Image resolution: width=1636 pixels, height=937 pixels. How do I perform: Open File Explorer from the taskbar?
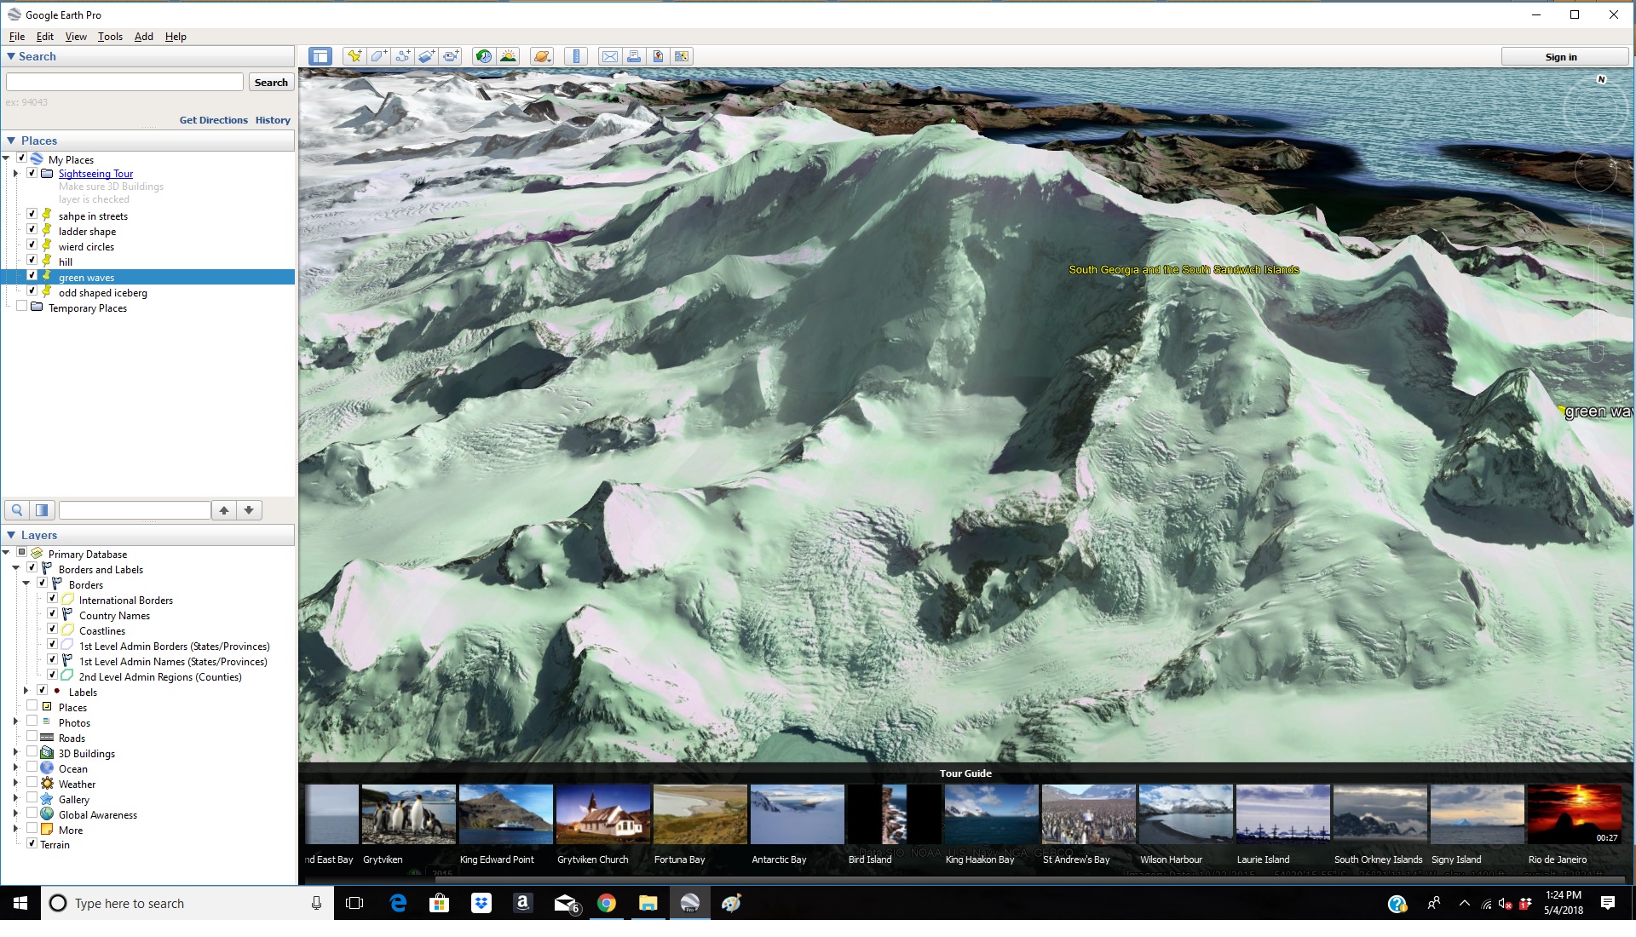(648, 903)
